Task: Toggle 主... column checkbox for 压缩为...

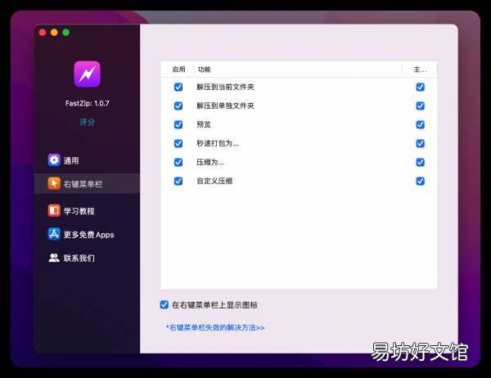Action: coord(421,162)
